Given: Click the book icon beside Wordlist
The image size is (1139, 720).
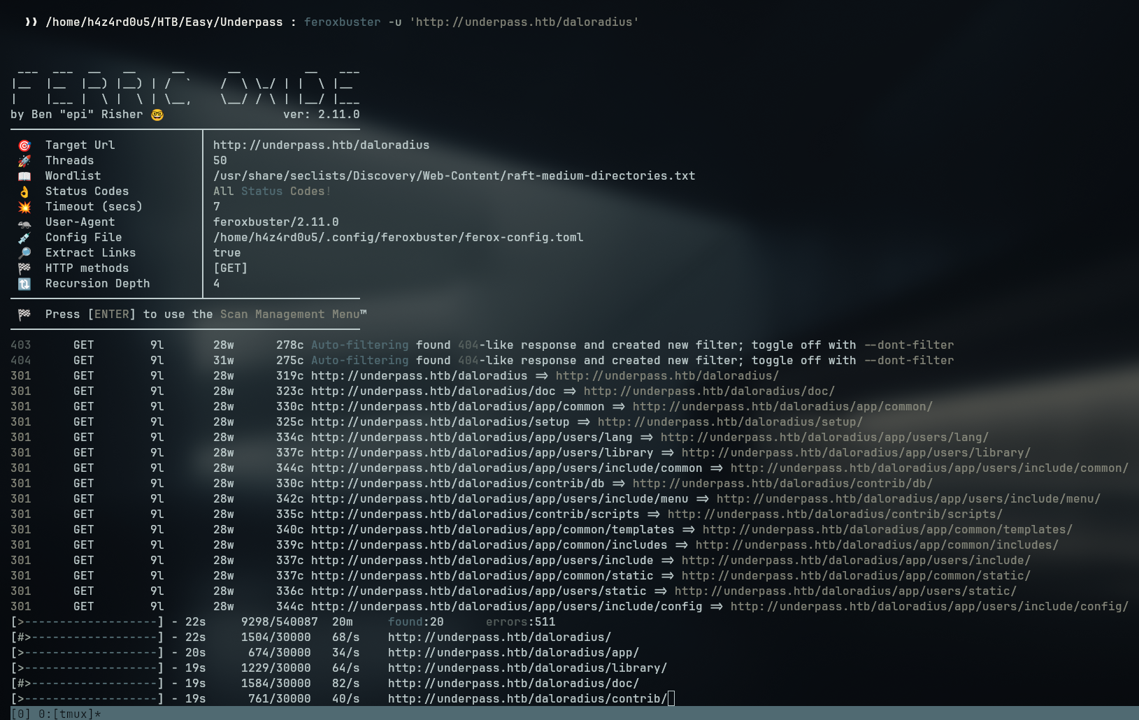Looking at the screenshot, I should pyautogui.click(x=24, y=176).
